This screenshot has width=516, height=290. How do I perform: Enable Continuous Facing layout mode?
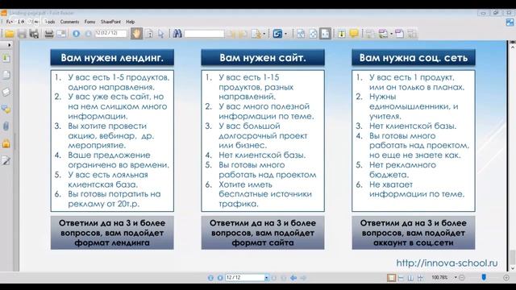[420, 278]
